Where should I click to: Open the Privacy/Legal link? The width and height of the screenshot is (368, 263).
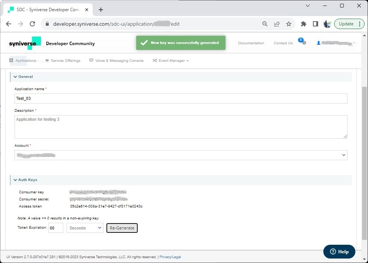170,257
